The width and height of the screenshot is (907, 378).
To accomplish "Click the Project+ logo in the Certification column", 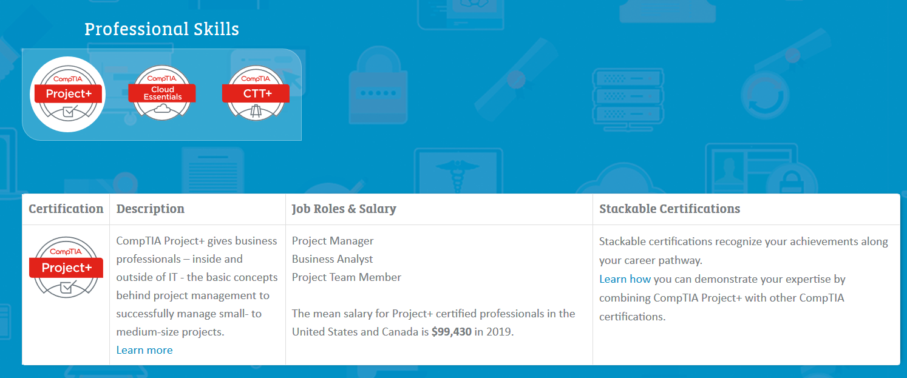I will (66, 268).
